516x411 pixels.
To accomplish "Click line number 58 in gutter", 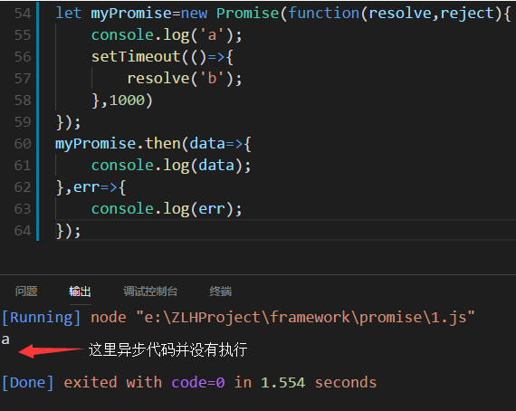I will [23, 100].
